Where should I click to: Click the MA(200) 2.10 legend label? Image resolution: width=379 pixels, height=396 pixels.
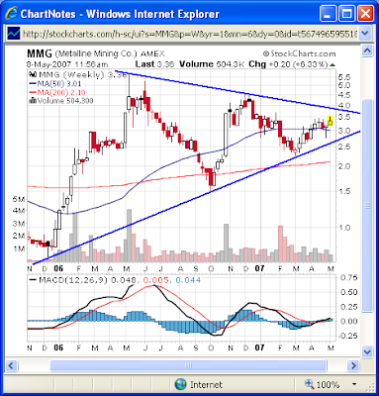coord(57,92)
